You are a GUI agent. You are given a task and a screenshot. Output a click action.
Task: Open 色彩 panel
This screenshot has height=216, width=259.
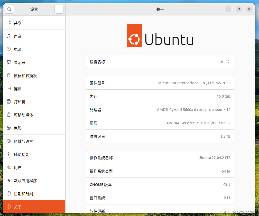coord(34,128)
